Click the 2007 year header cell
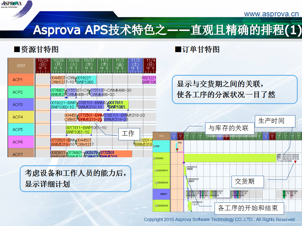Image resolution: width=302 pixels, height=226 pixels. coord(21,66)
